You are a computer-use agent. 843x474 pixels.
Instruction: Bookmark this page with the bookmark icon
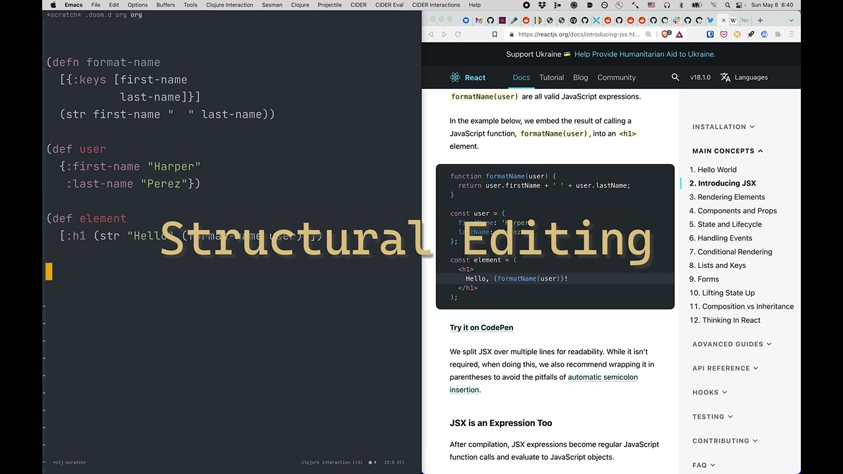[495, 34]
